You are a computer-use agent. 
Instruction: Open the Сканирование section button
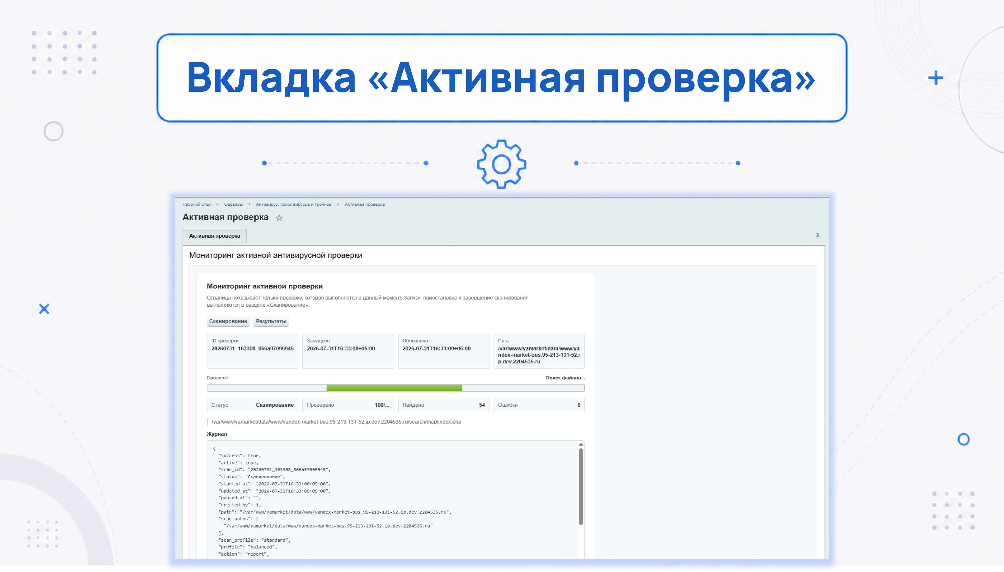(x=228, y=321)
